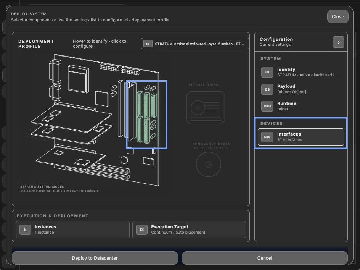The image size is (360, 270).
Task: Click the '1 instance' value text
Action: (44, 232)
